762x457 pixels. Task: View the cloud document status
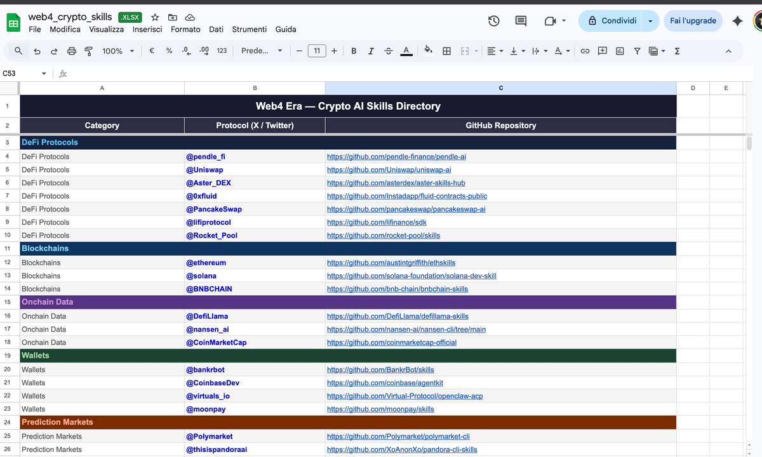189,17
